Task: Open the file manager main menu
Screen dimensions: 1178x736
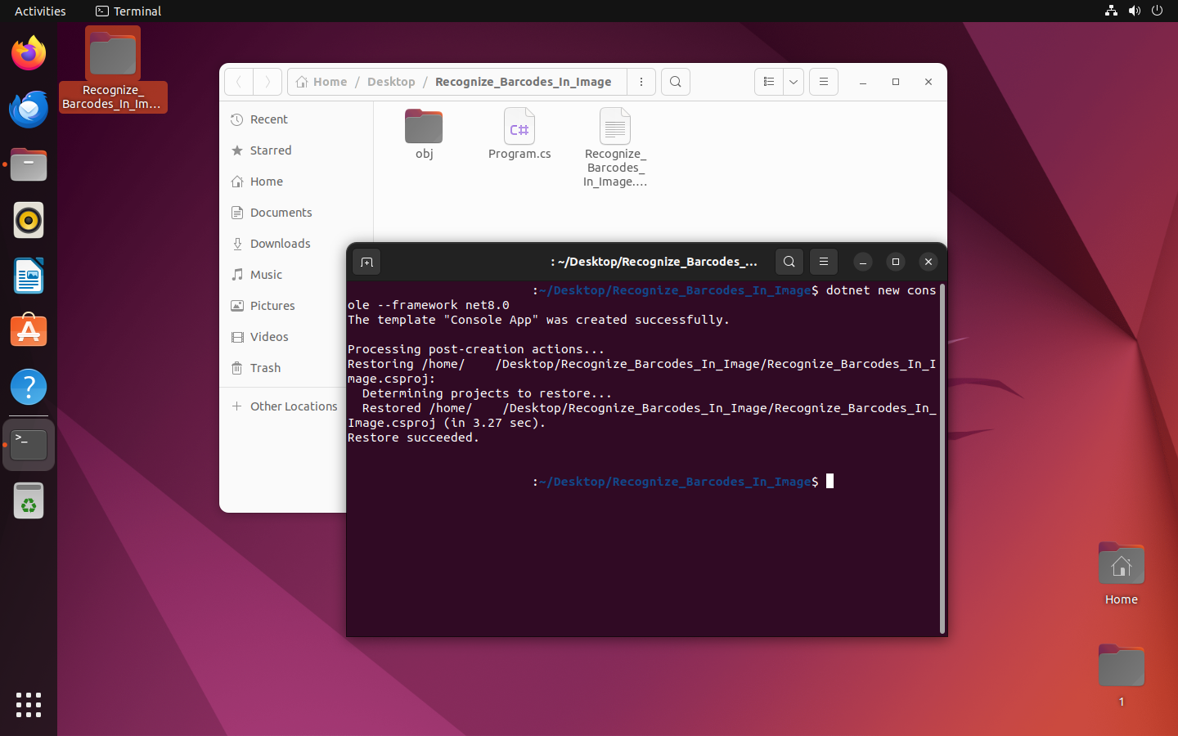Action: tap(824, 82)
